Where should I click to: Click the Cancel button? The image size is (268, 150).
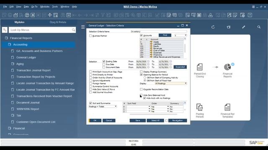click(109, 120)
